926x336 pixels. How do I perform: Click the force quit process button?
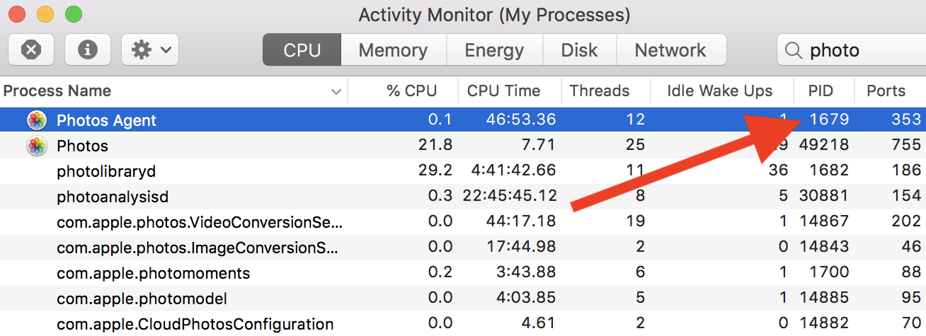tap(31, 50)
